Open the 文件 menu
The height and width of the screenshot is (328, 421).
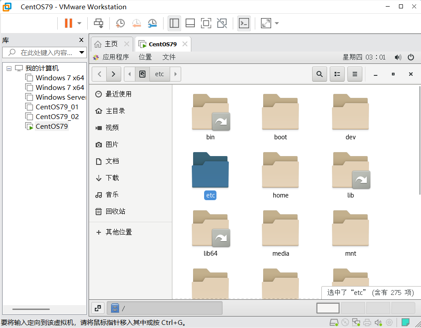coord(169,57)
